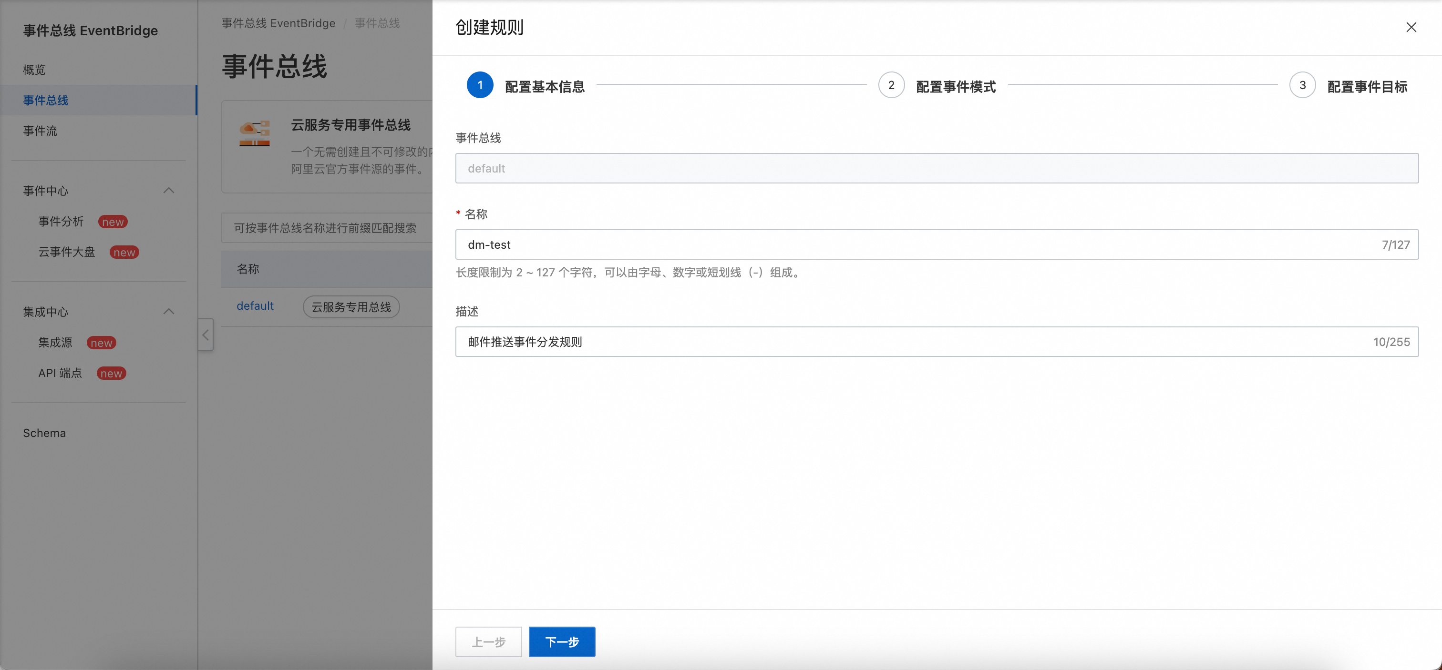Click the new badge beside 云事件大盘
1442x670 pixels.
click(x=124, y=253)
